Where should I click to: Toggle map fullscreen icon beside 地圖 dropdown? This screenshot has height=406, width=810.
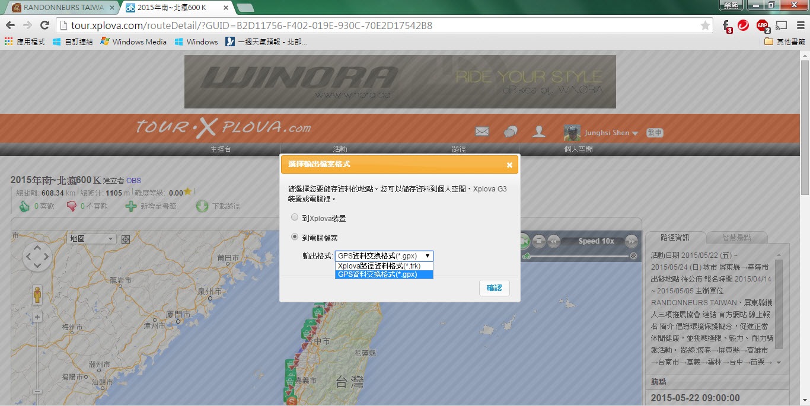point(126,239)
